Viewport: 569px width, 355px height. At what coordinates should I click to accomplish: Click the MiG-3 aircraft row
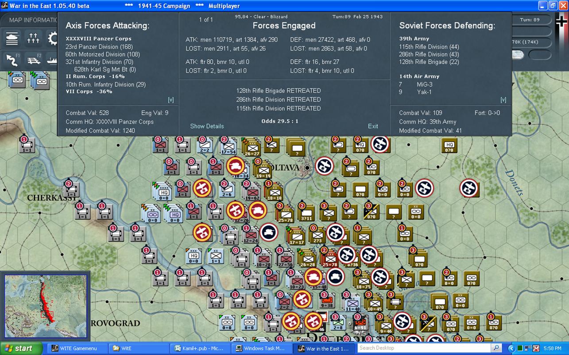pos(416,84)
